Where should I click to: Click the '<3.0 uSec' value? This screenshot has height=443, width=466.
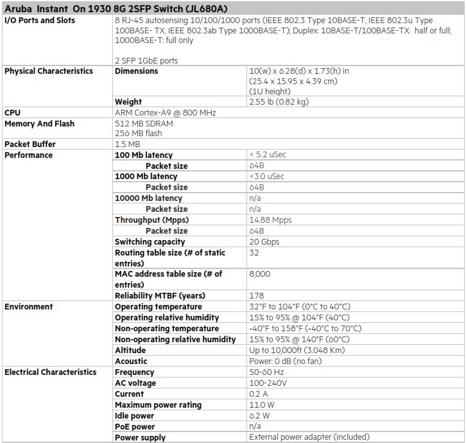(x=266, y=177)
